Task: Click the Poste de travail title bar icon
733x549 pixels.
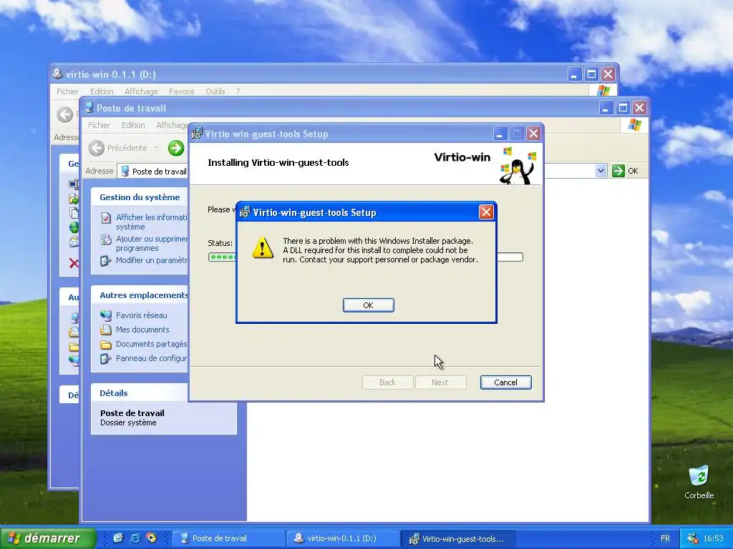Action: click(89, 108)
